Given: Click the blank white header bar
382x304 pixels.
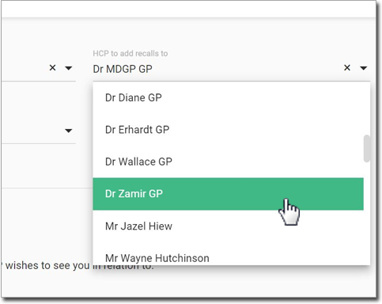Looking at the screenshot, I should pyautogui.click(x=188, y=9).
